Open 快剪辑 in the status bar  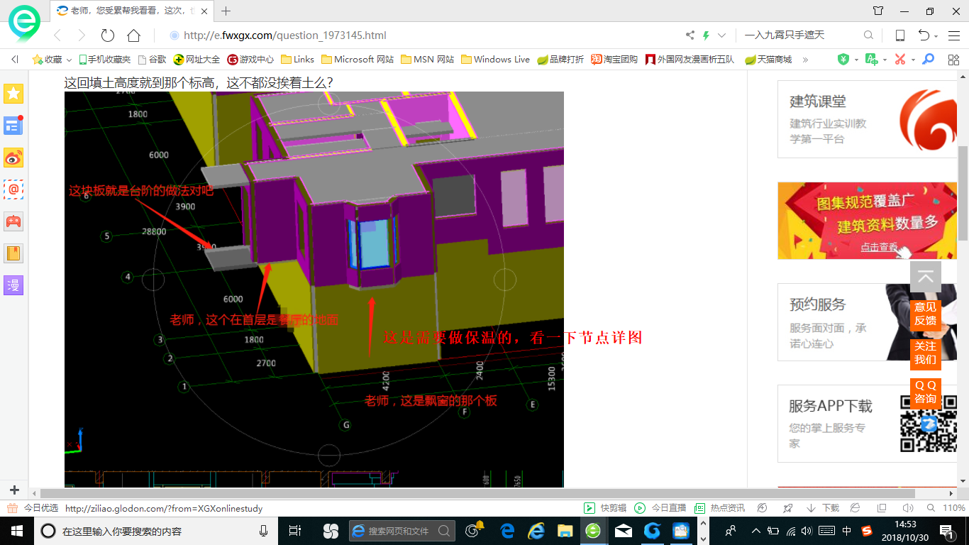click(605, 508)
